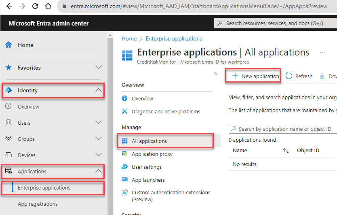Click the Object ID column header

308,150
